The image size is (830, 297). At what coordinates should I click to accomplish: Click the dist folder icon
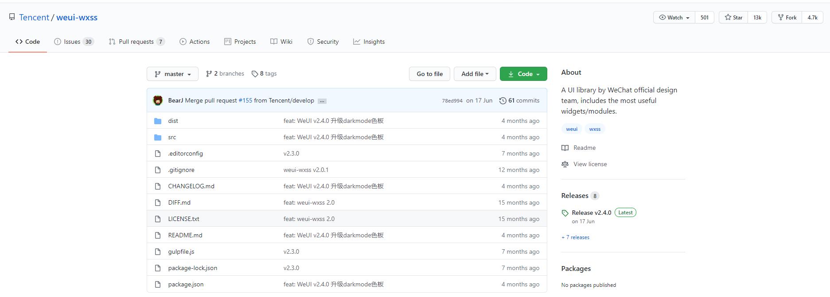click(157, 121)
